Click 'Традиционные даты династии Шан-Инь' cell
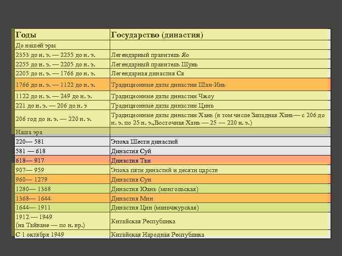The height and width of the screenshot is (256, 342). (x=220, y=84)
